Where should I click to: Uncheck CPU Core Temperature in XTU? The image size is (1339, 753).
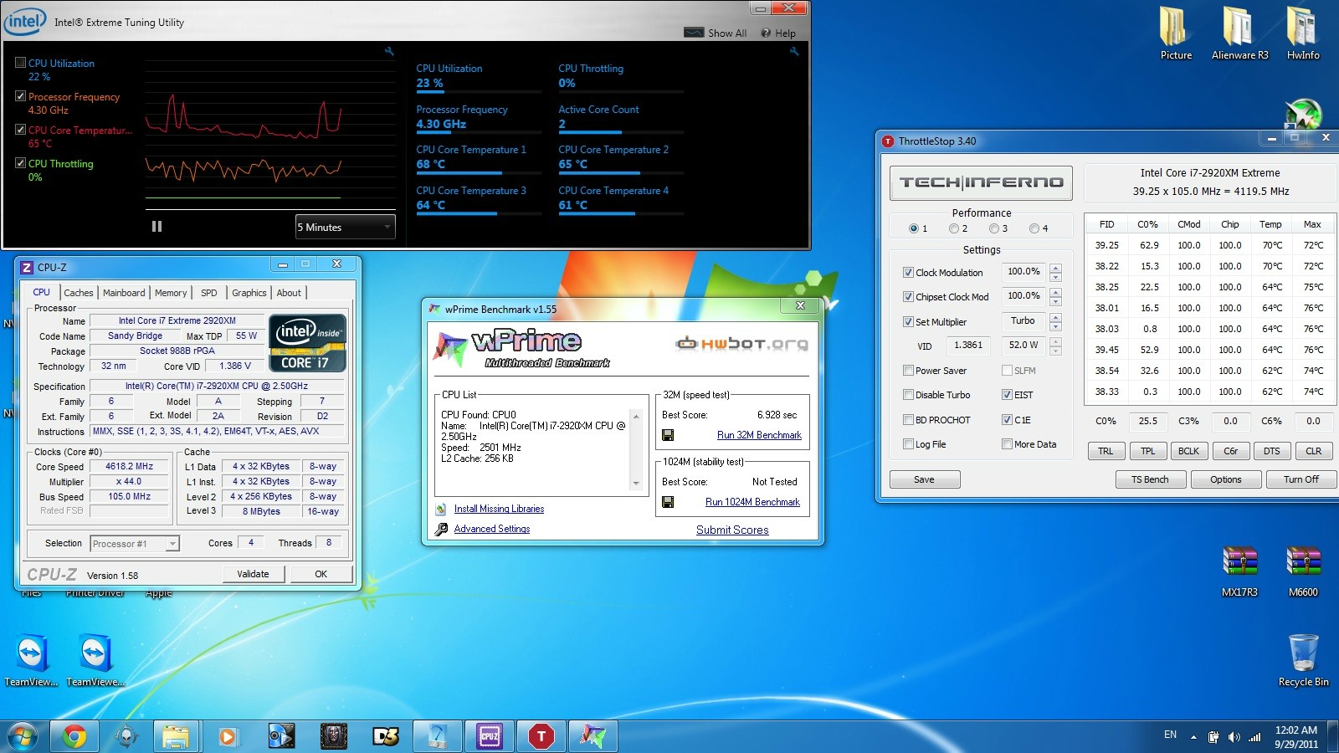[x=20, y=130]
